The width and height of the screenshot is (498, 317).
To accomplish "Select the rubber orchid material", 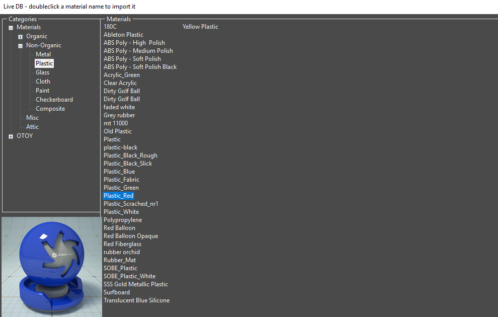I will tap(122, 252).
